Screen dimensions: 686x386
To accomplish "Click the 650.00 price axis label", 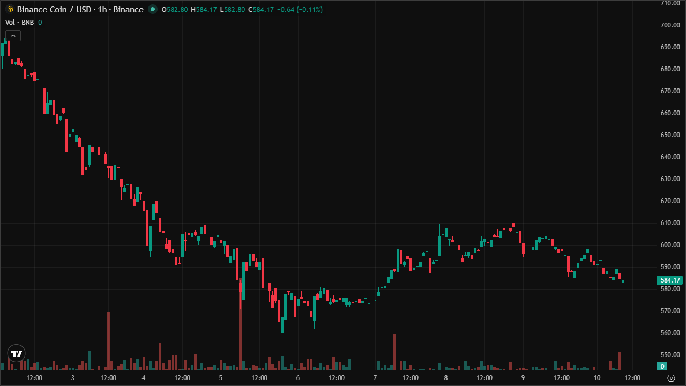I will pyautogui.click(x=670, y=135).
